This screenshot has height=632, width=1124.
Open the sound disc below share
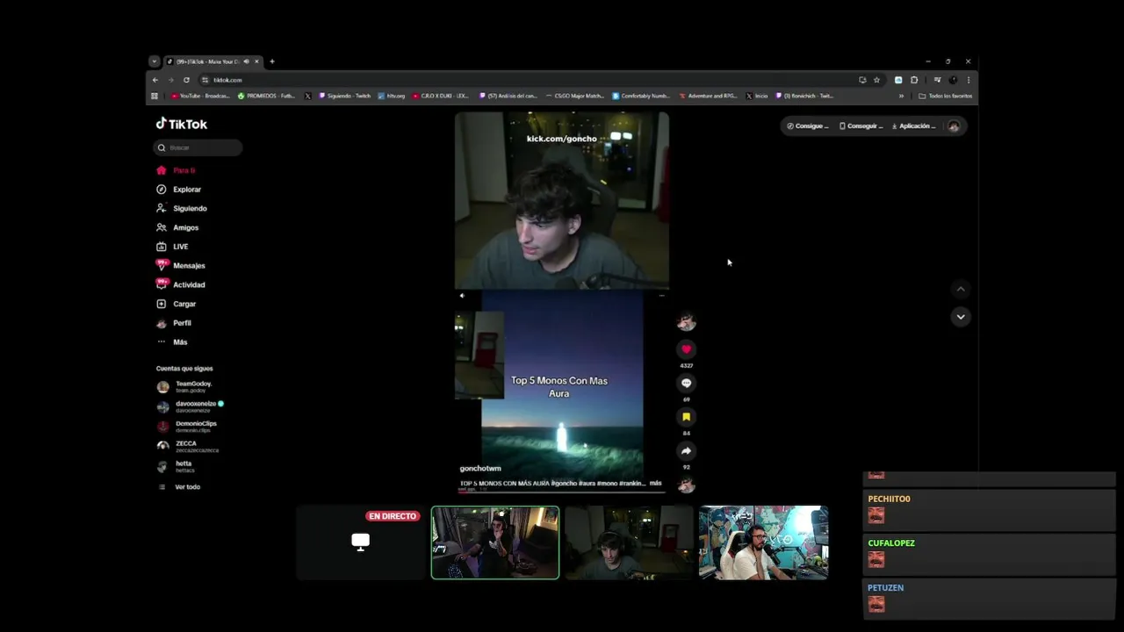pyautogui.click(x=687, y=485)
